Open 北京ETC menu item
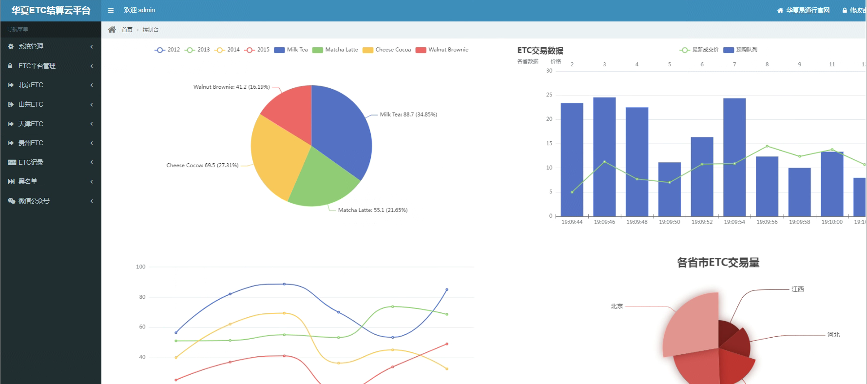The height and width of the screenshot is (384, 867). (51, 85)
